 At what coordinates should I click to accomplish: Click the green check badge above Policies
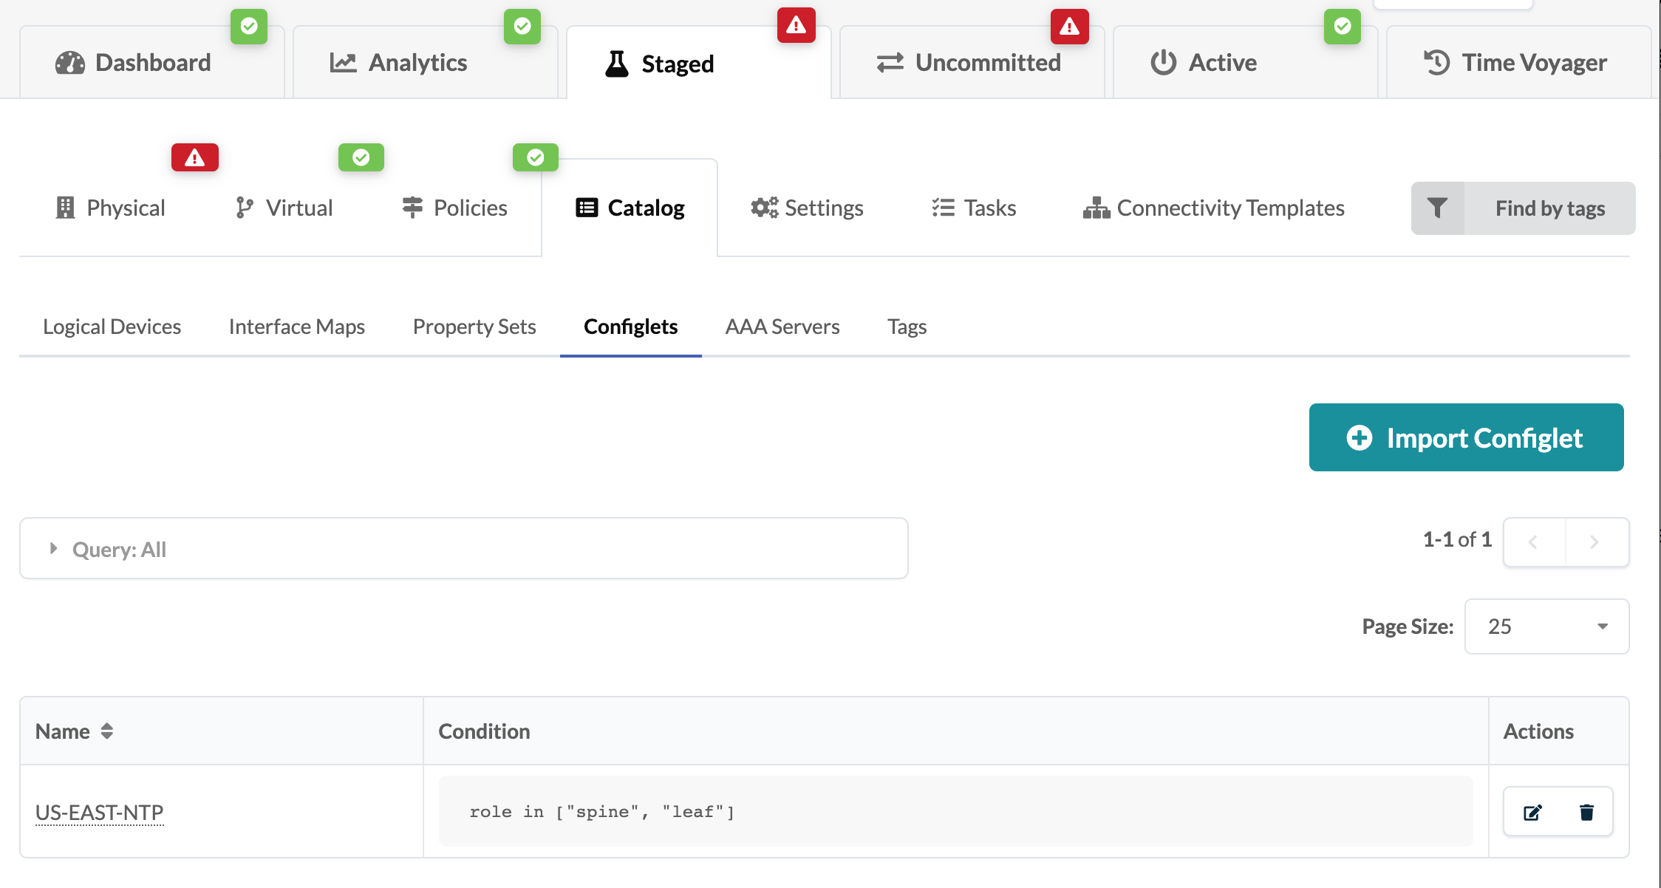pos(536,157)
